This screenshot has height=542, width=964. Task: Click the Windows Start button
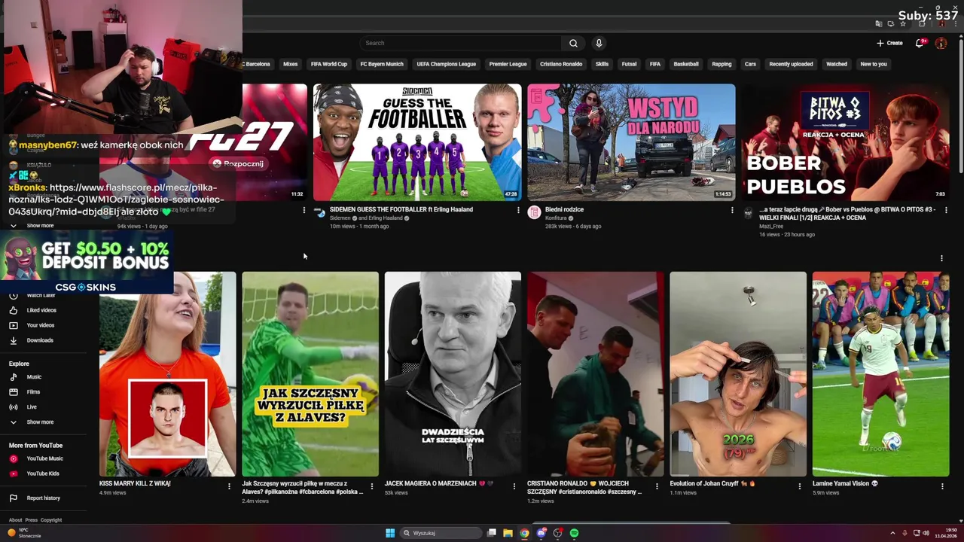coord(390,533)
